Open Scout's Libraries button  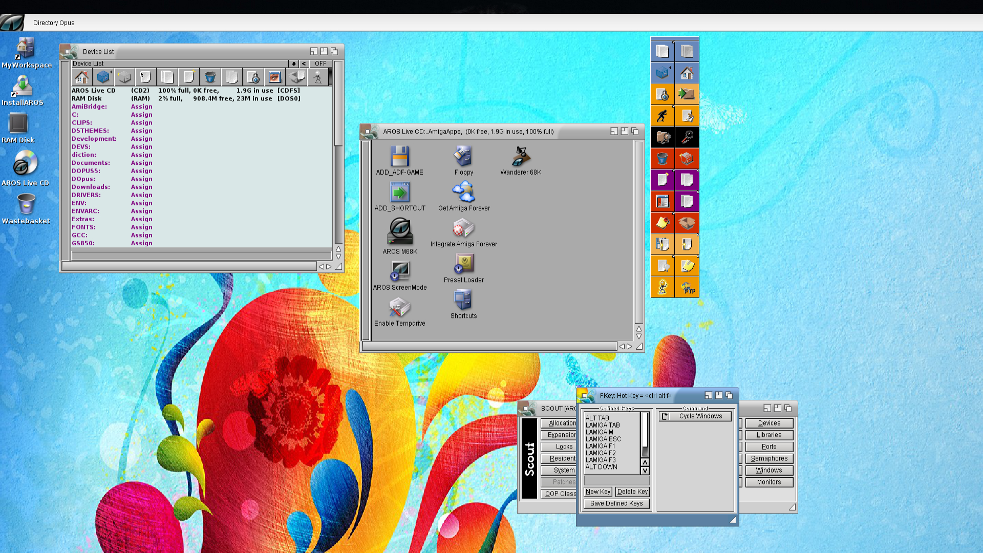click(769, 435)
